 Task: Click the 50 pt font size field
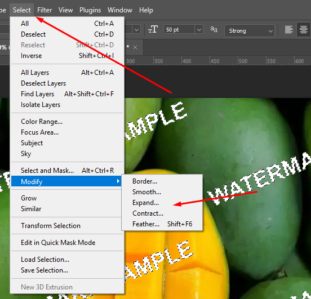[179, 30]
